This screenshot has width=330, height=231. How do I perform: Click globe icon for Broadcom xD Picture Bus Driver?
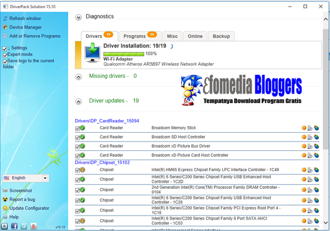(x=316, y=146)
